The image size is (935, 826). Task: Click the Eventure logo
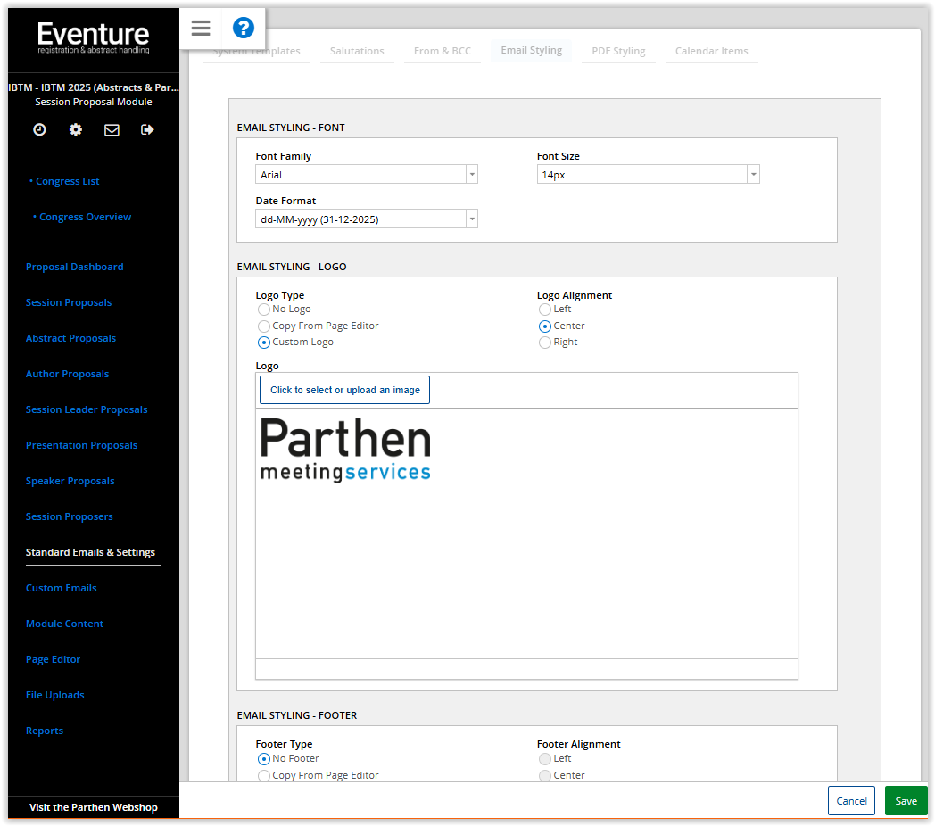pos(94,37)
